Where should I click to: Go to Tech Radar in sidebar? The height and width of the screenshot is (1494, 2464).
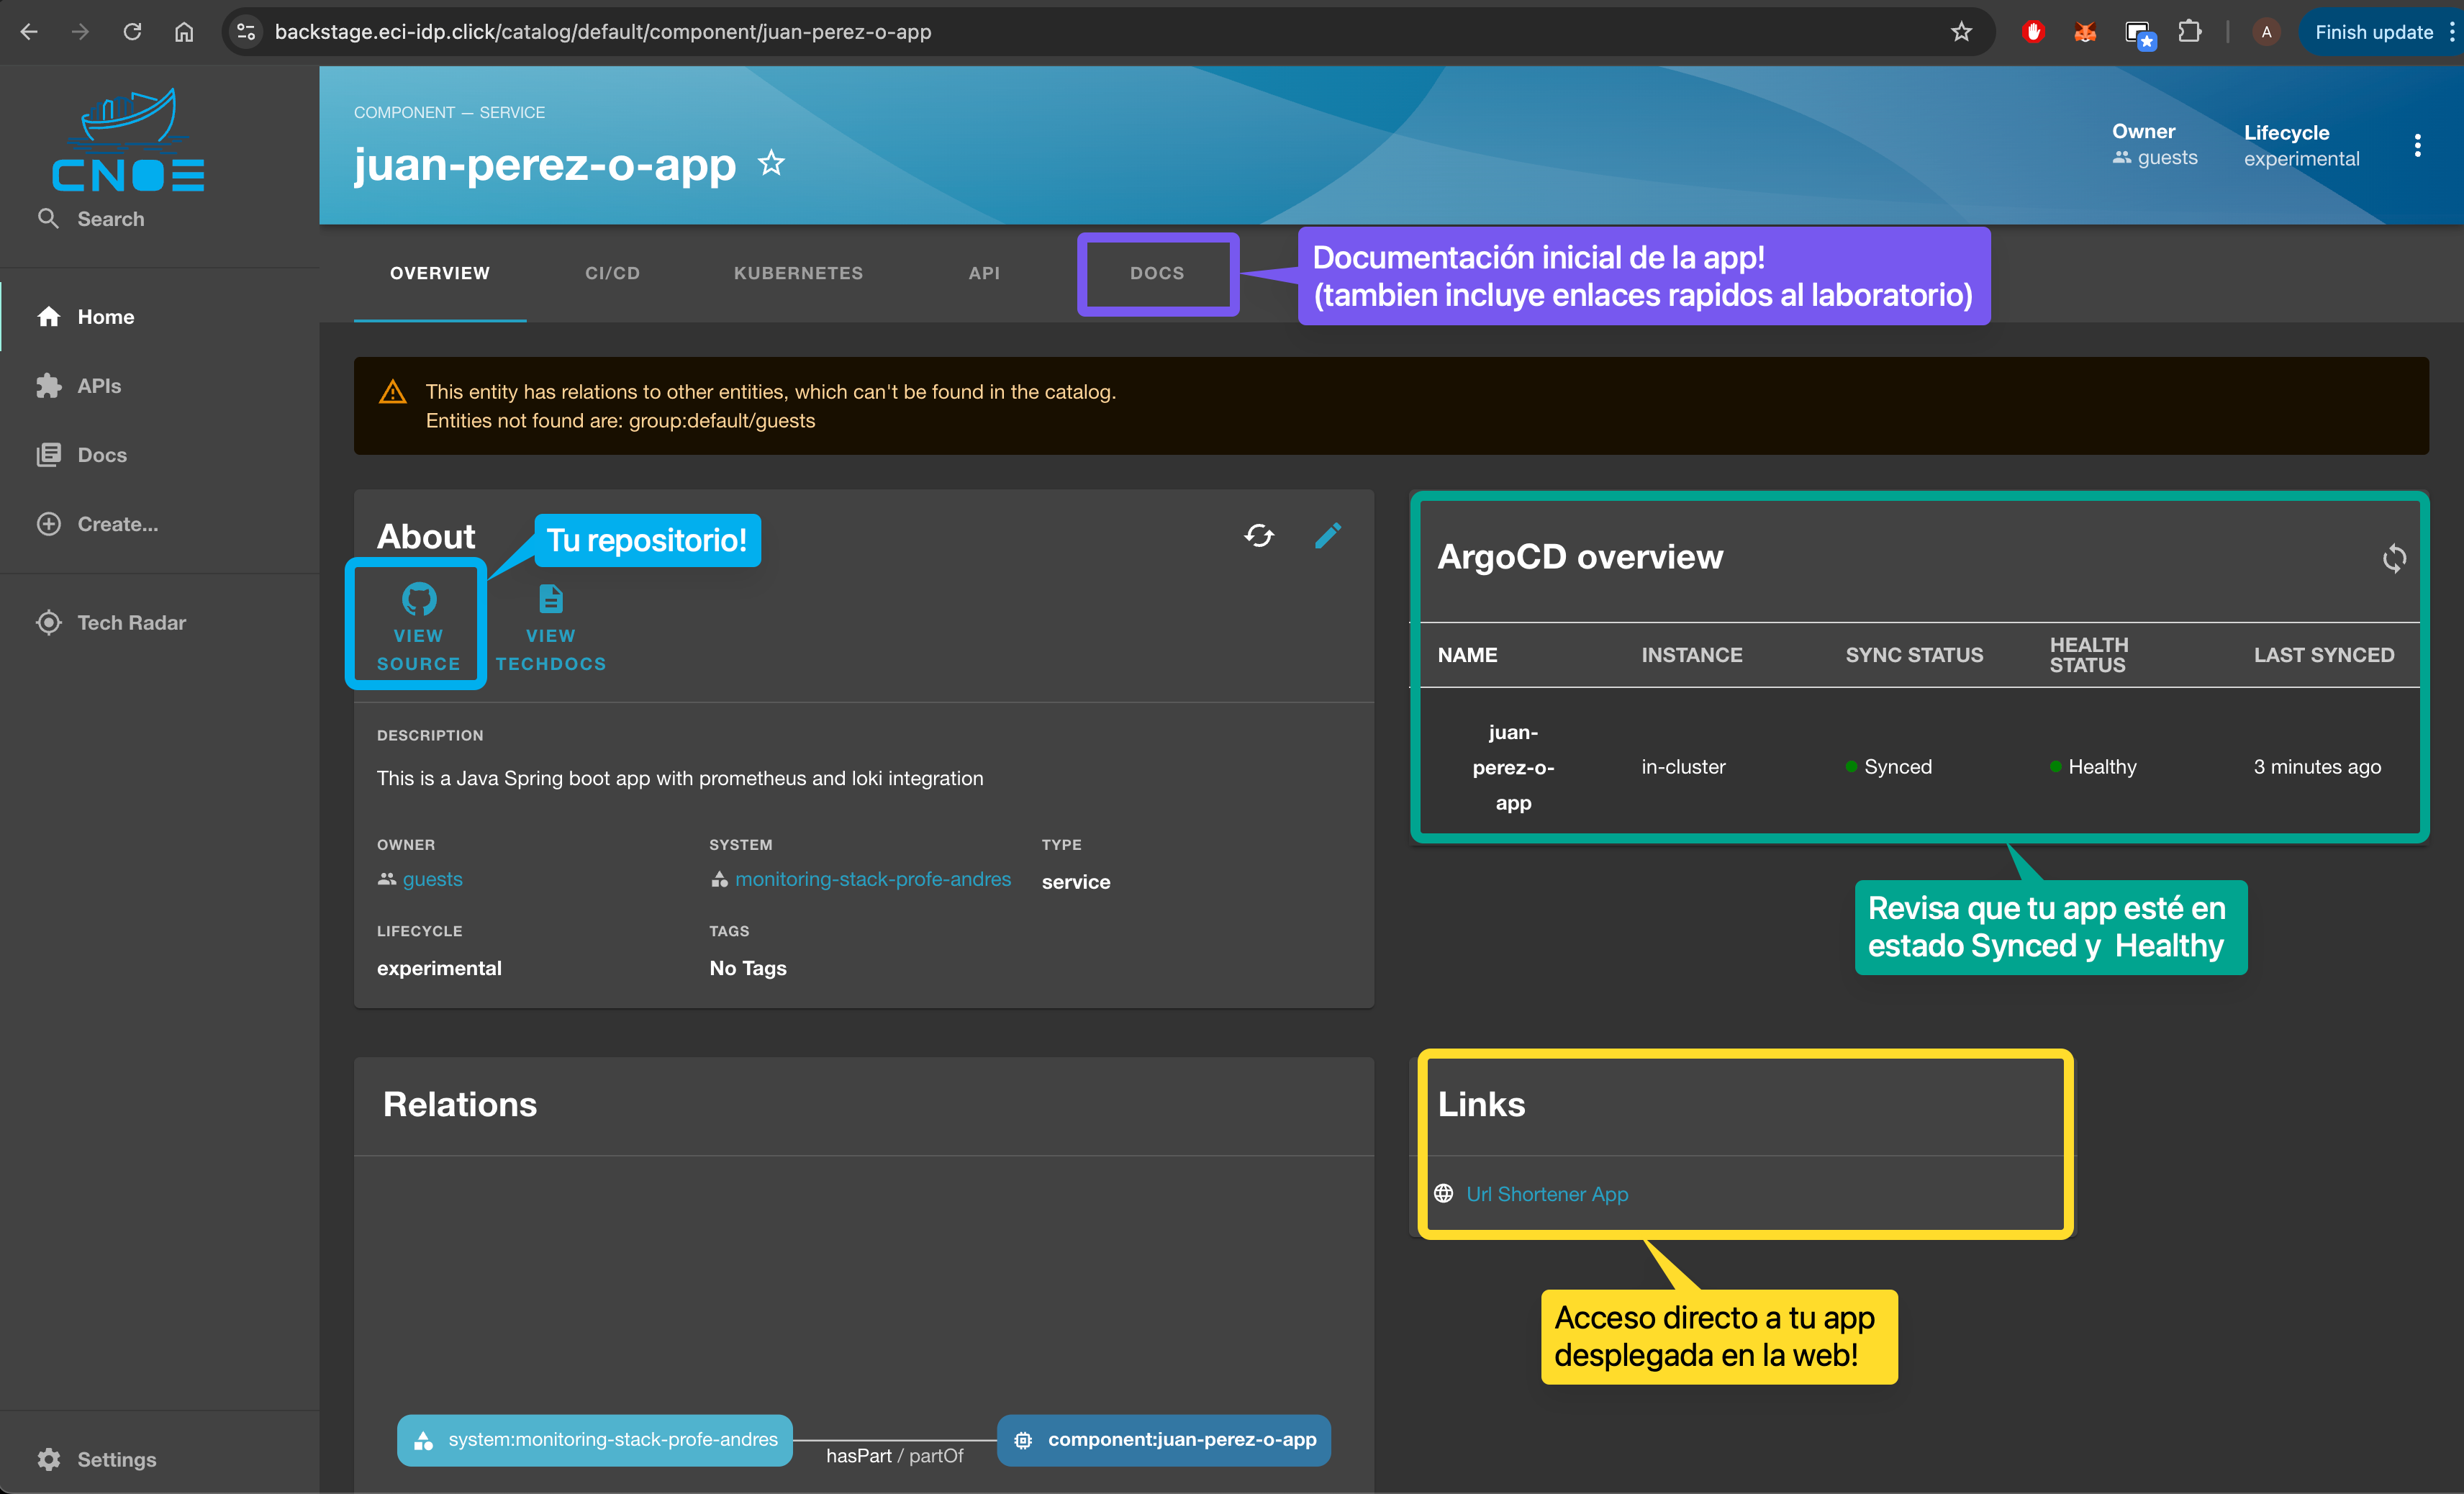[x=131, y=622]
